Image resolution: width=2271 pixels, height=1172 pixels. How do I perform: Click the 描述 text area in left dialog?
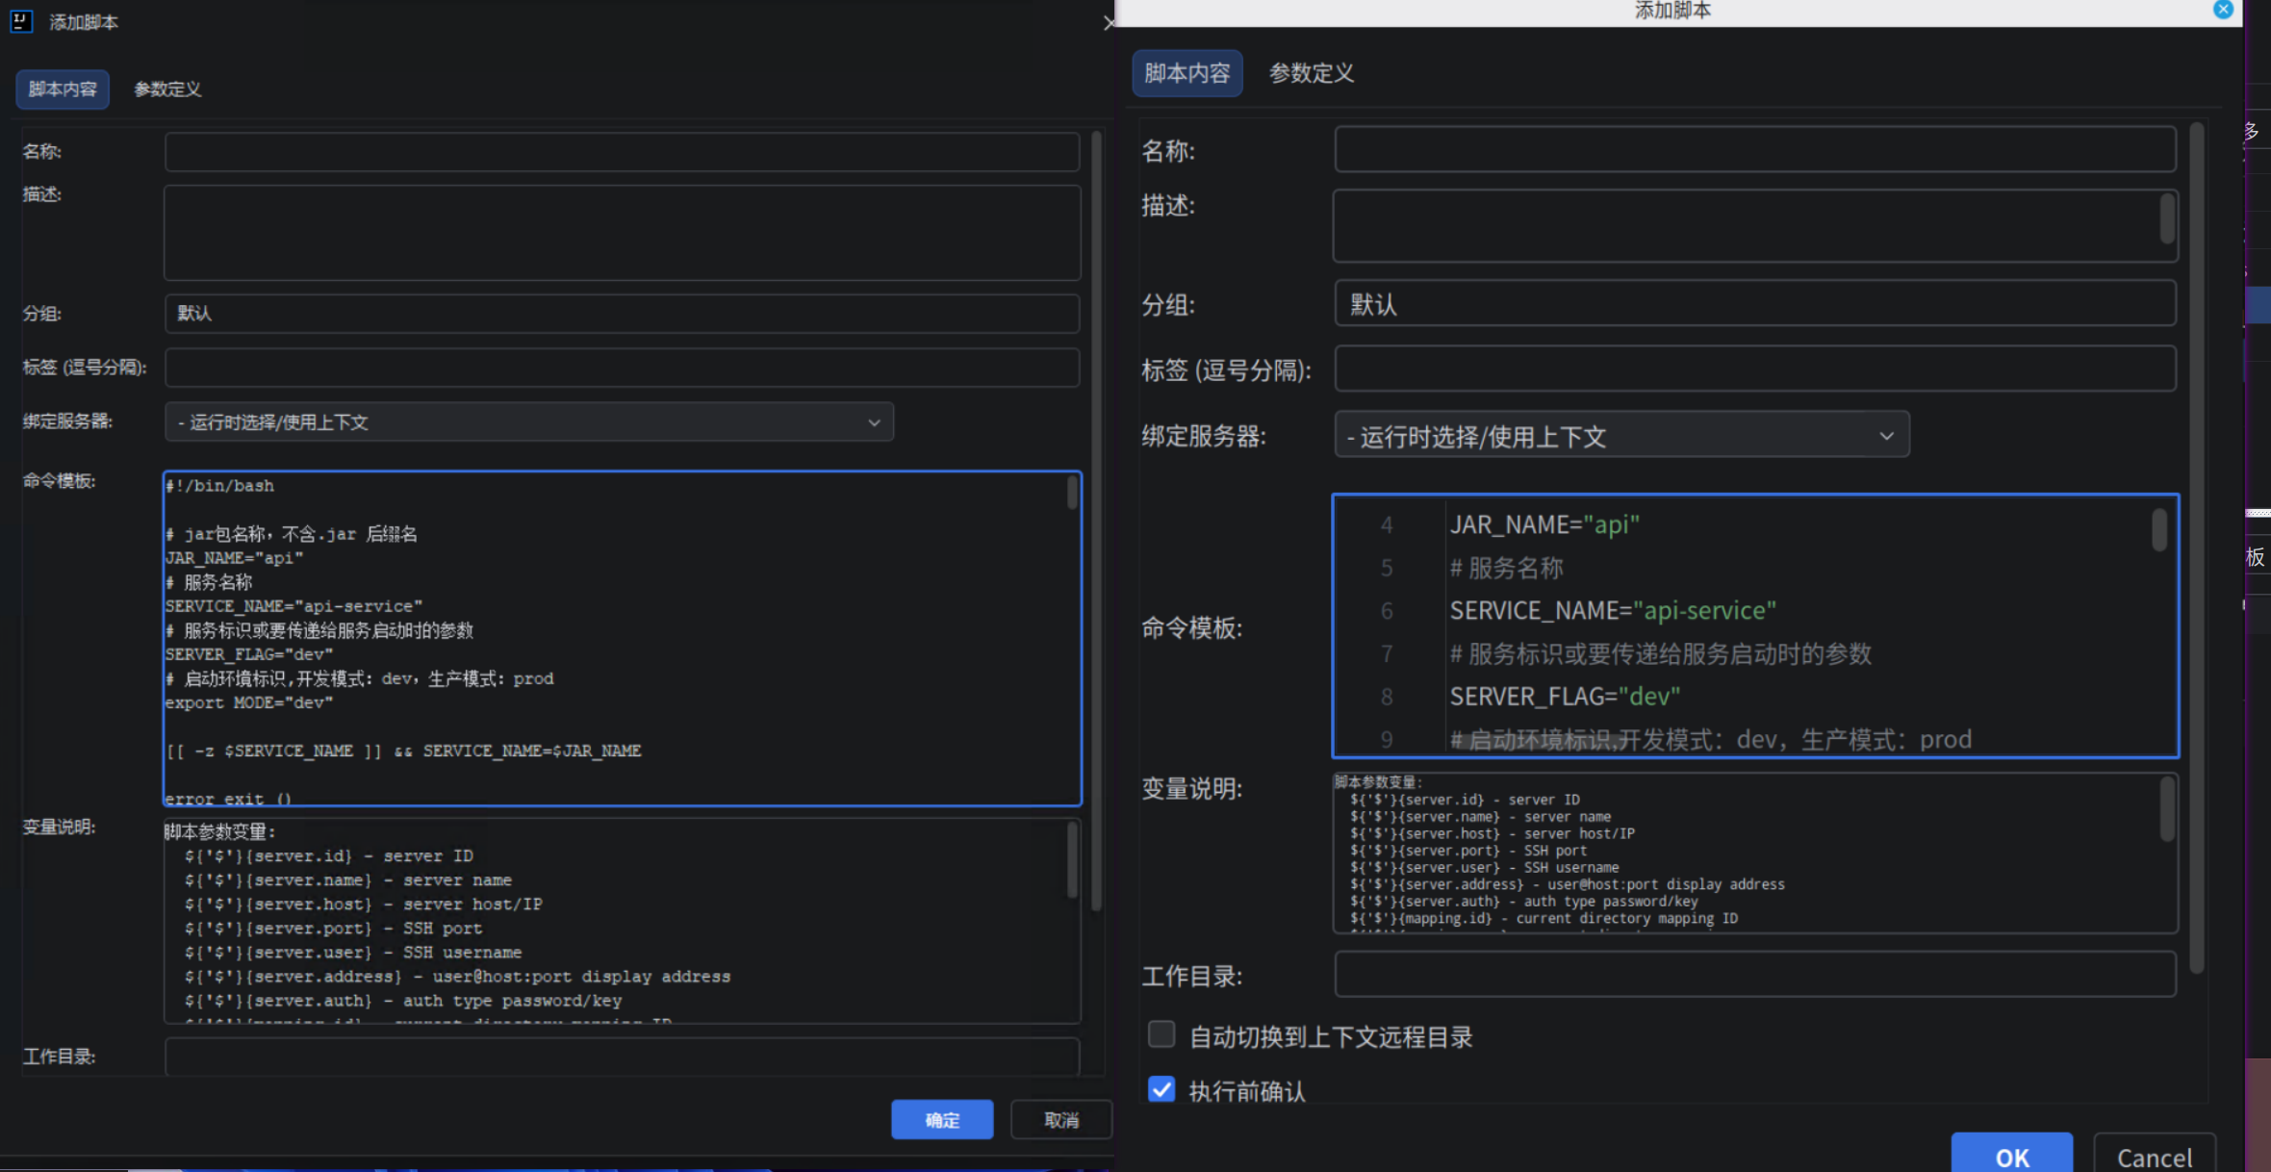[622, 233]
